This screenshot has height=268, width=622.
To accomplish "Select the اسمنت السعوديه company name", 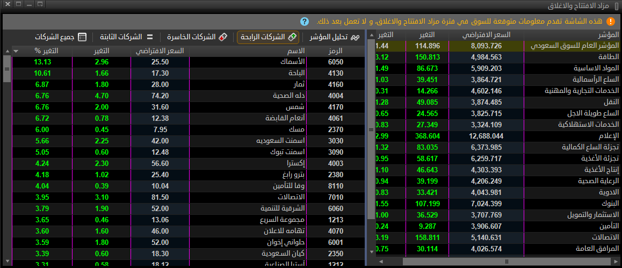I will (x=281, y=141).
